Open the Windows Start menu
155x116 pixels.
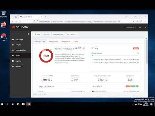click(2, 104)
